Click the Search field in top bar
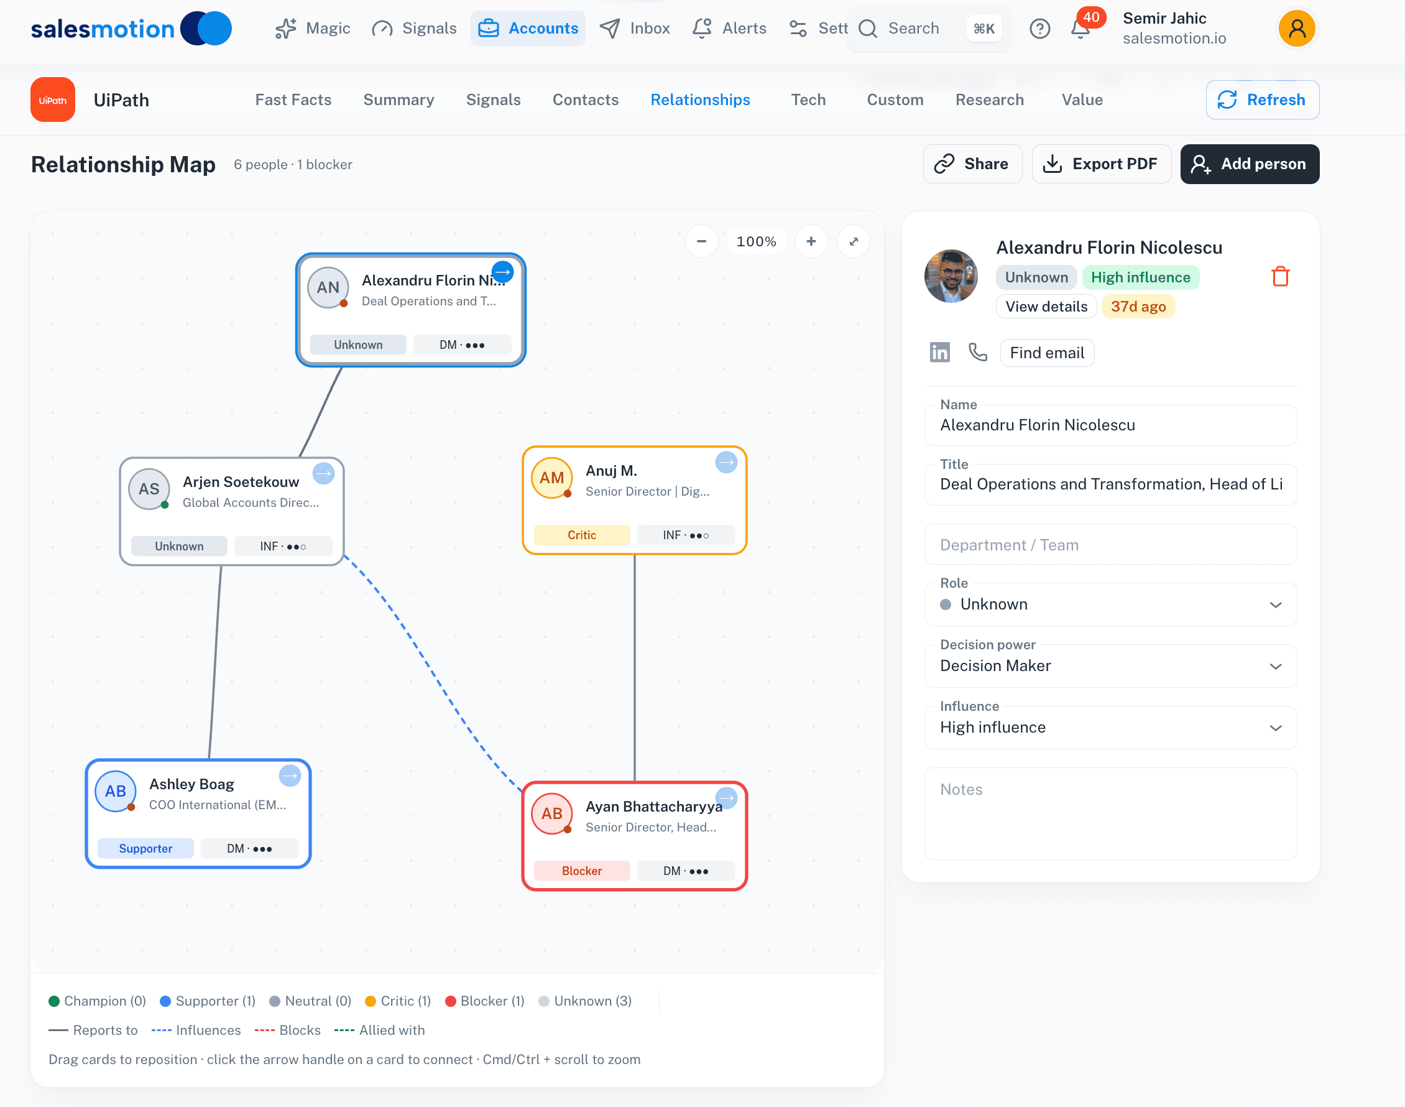This screenshot has height=1107, width=1405. [x=928, y=29]
